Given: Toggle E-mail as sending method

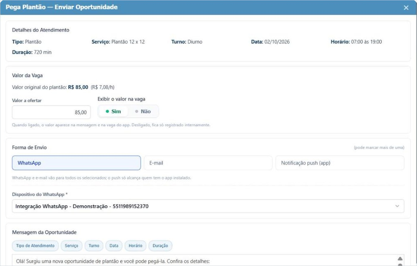Looking at the screenshot, I should [208, 163].
